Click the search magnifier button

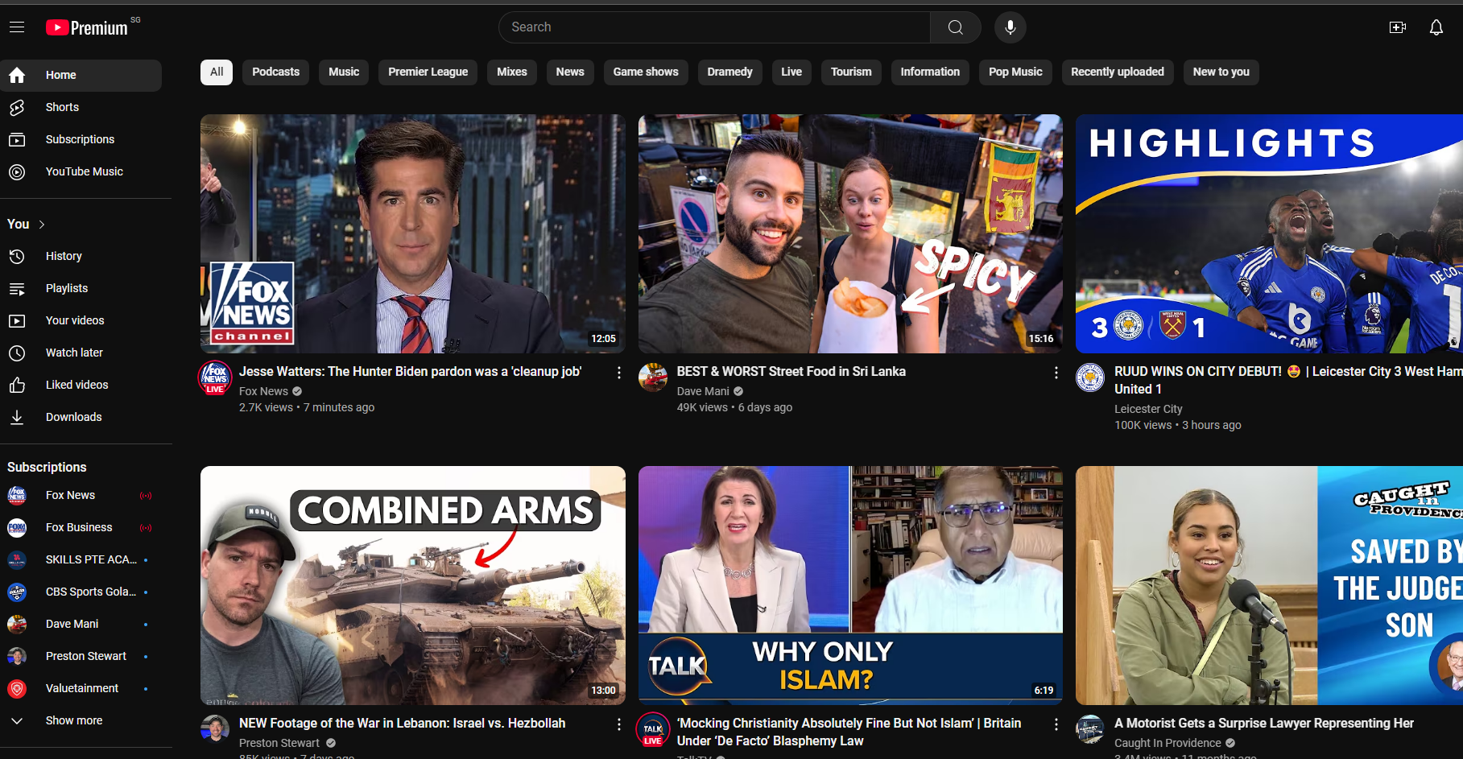(x=955, y=27)
